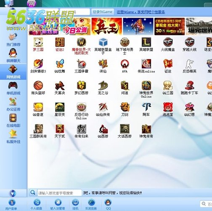Open the 坦克世界 banner
This screenshot has width=212, height=211.
click(199, 27)
